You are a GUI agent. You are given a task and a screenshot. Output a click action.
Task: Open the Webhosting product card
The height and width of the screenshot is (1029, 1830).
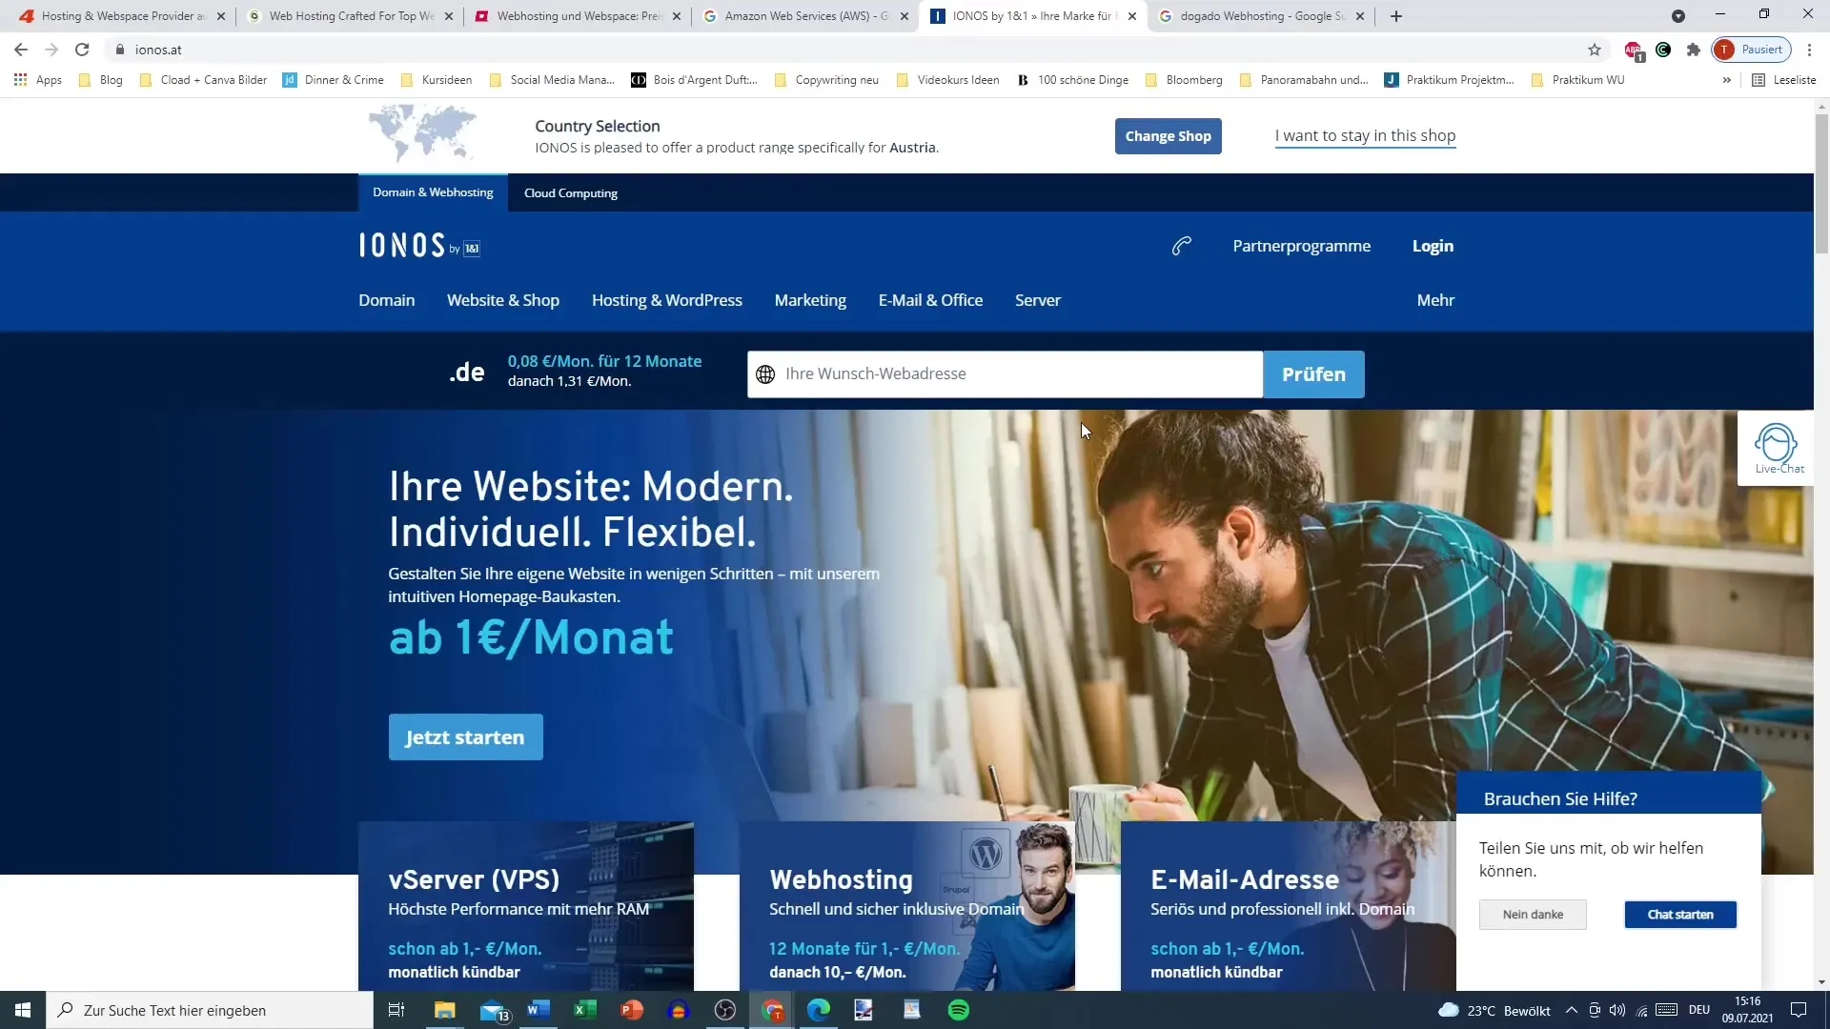tap(907, 906)
